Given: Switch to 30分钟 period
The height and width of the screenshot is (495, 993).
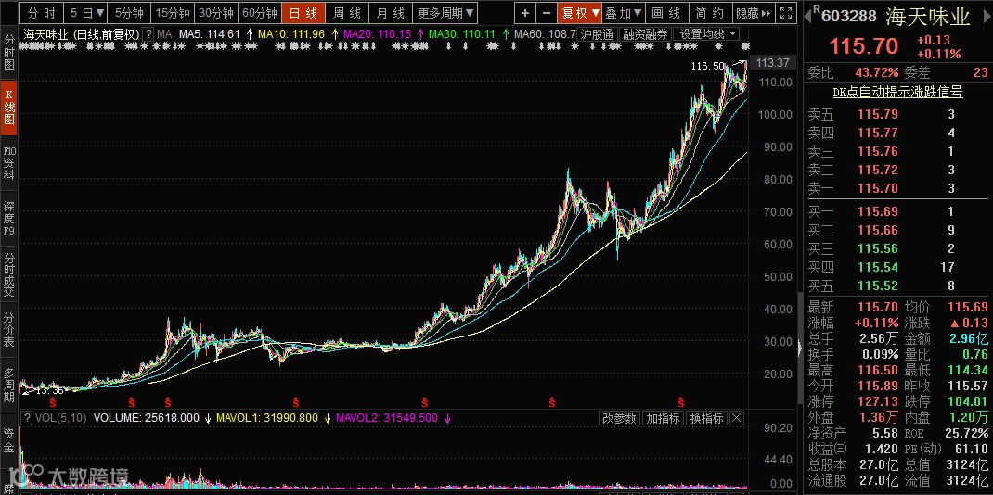Looking at the screenshot, I should [x=216, y=13].
